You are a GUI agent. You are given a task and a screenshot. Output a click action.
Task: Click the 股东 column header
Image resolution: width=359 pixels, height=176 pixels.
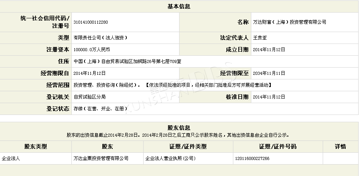pyautogui.click(x=107, y=147)
